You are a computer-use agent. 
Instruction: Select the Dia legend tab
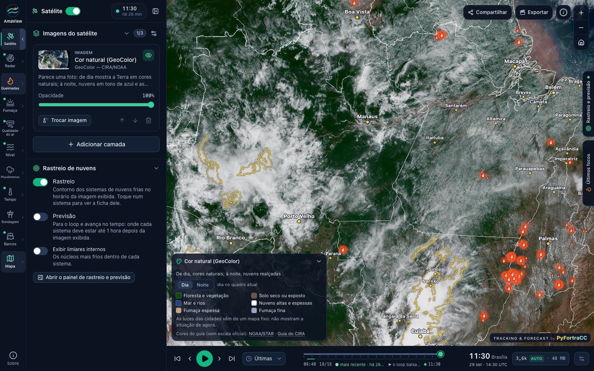[x=185, y=285]
